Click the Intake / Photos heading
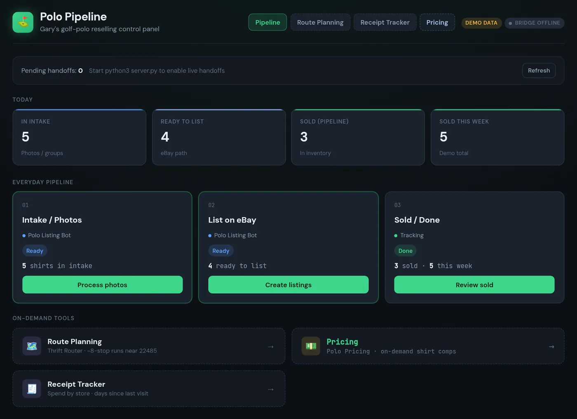This screenshot has height=419, width=577. 52,220
